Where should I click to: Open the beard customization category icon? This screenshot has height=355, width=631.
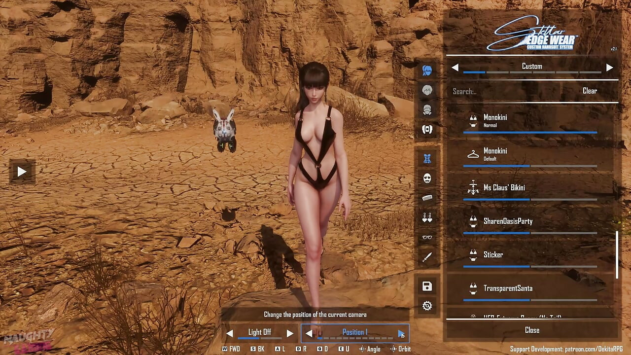click(427, 109)
